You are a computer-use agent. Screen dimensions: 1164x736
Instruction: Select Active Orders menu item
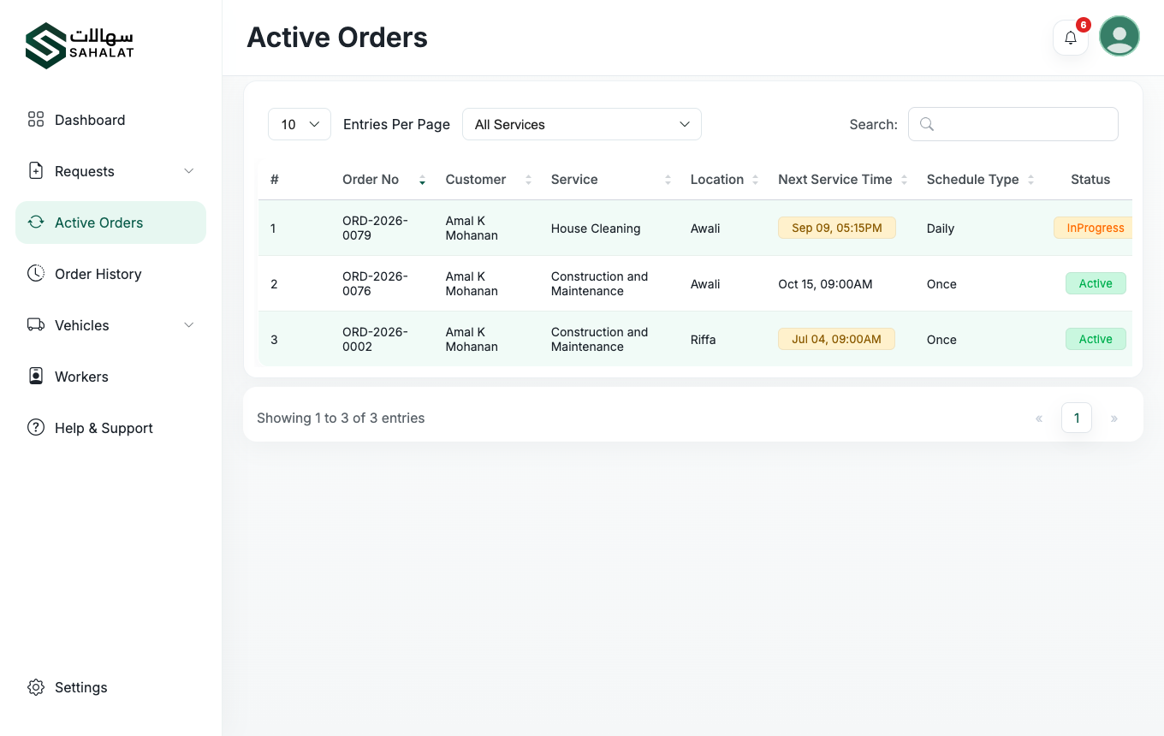[110, 223]
